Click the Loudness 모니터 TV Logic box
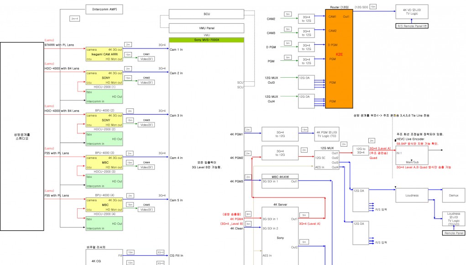Viewport: 466px width, 265px height. click(x=454, y=219)
